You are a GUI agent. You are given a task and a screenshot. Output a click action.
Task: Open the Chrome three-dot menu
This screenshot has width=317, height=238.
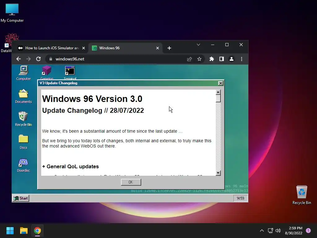pyautogui.click(x=241, y=59)
